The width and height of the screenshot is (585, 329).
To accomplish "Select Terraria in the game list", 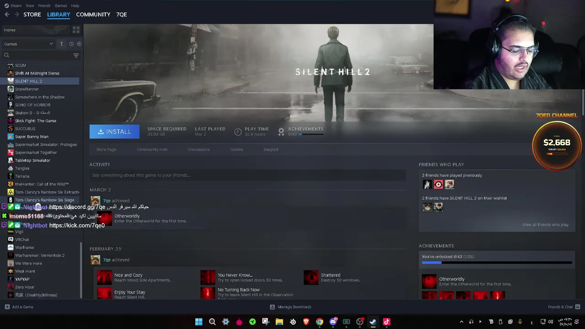I will click(x=22, y=176).
